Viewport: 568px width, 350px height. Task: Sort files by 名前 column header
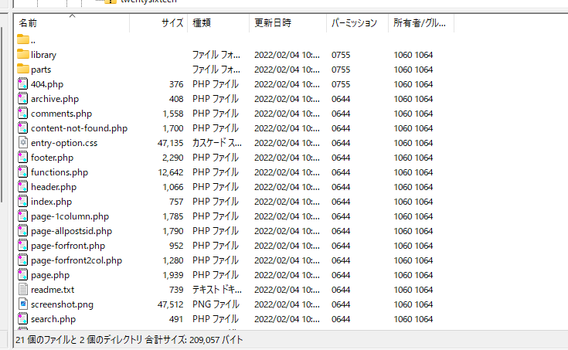(x=28, y=23)
